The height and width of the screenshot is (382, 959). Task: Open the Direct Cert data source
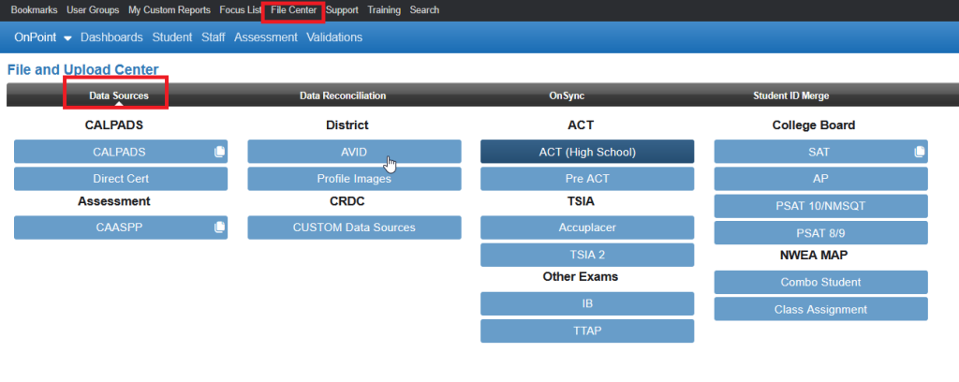coord(121,179)
